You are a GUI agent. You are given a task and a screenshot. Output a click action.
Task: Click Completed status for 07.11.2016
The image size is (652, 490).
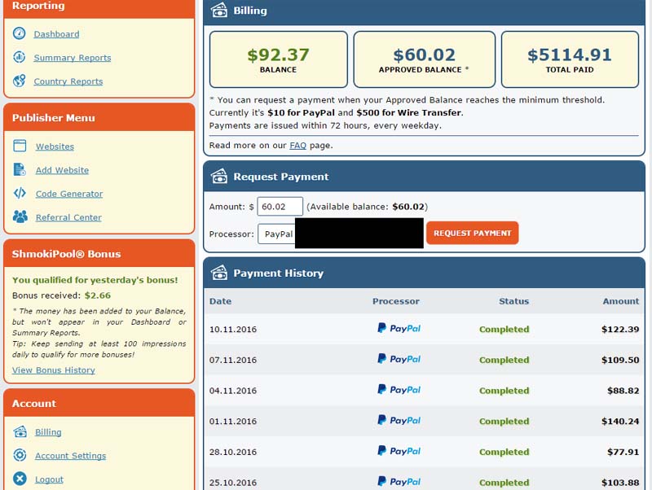tap(504, 360)
